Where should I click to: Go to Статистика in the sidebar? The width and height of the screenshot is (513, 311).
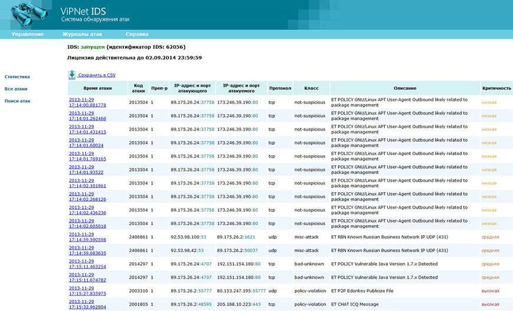click(x=17, y=76)
